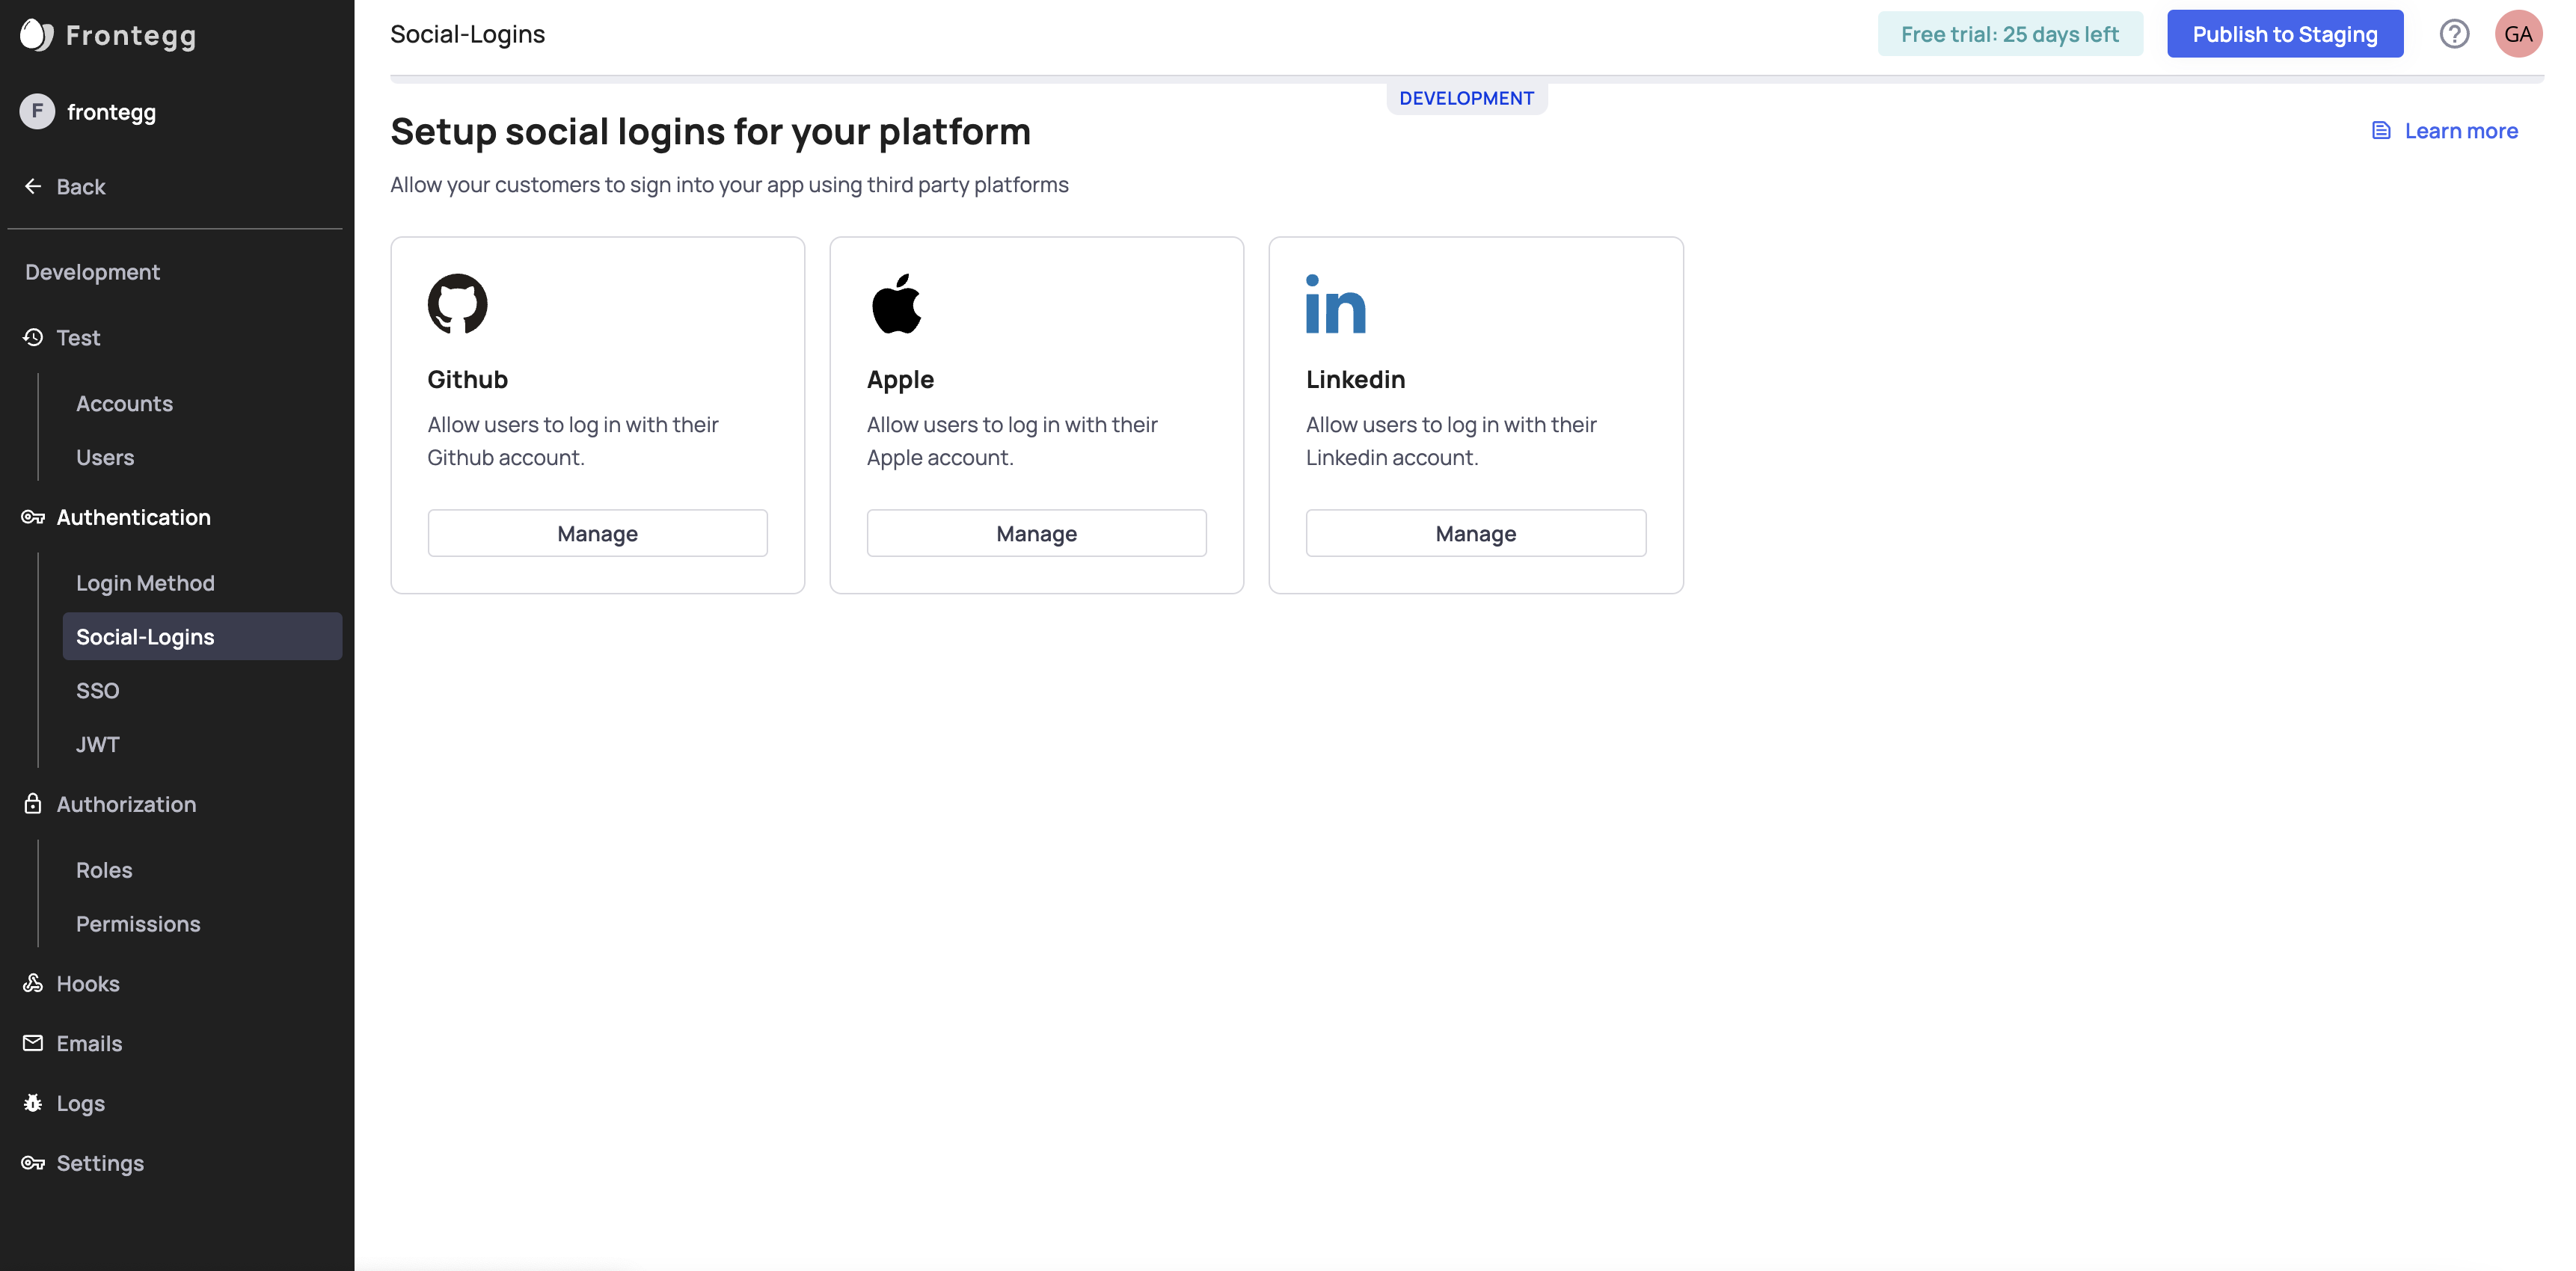The width and height of the screenshot is (2576, 1271).
Task: Collapse the Authentication sidebar section
Action: 133,517
